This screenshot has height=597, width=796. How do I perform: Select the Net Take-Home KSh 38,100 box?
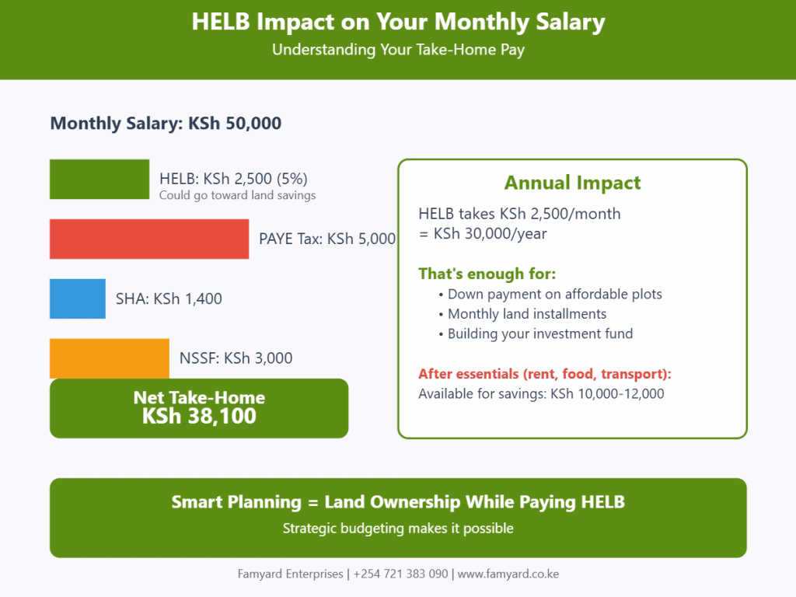199,408
